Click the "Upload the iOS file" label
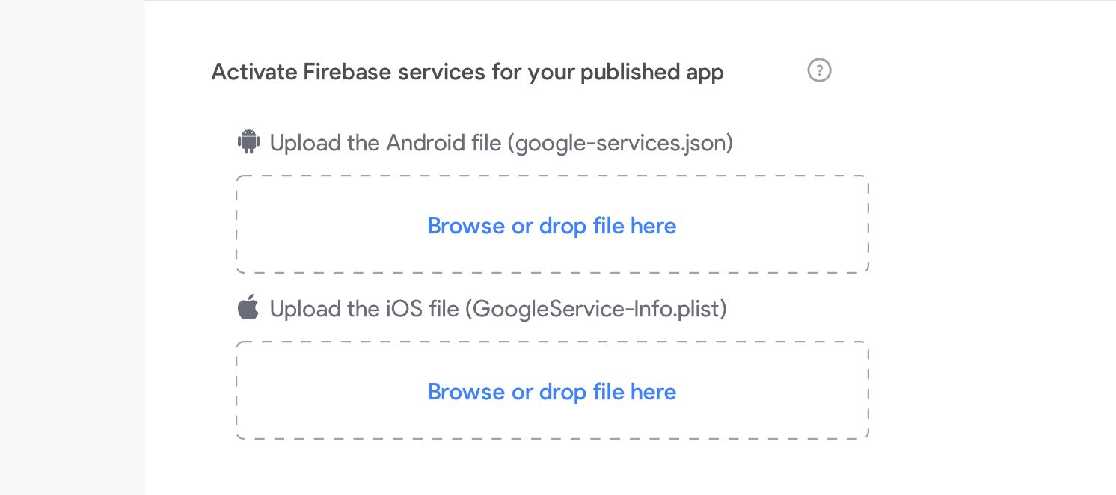The height and width of the screenshot is (495, 1116). pos(364,309)
